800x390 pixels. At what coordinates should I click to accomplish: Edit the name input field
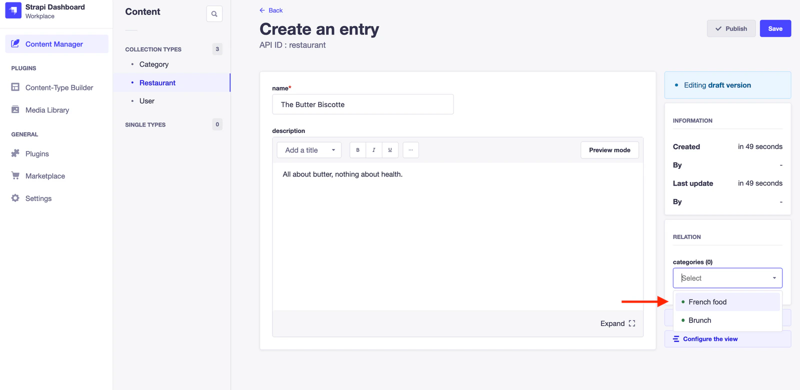coord(363,104)
